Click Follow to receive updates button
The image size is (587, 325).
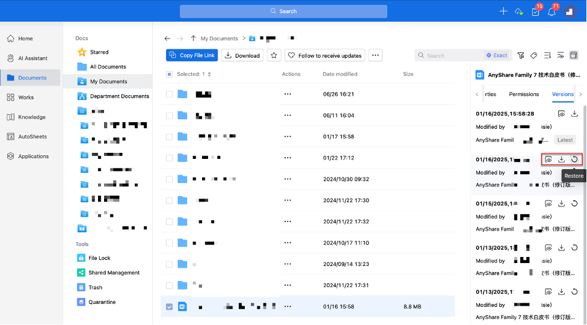pyautogui.click(x=325, y=55)
